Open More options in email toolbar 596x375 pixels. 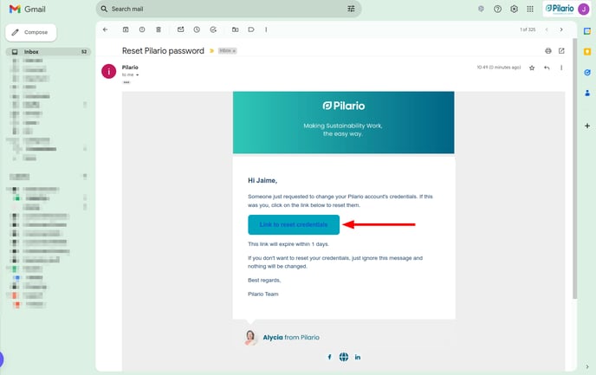(266, 29)
